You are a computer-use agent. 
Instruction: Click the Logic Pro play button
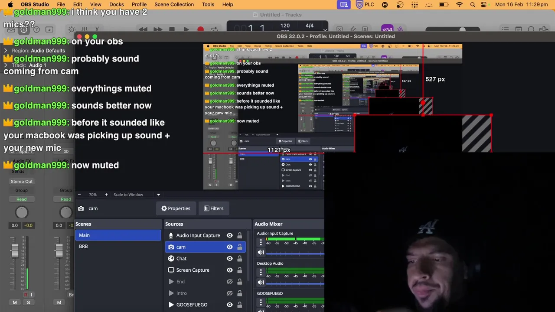[x=186, y=29]
